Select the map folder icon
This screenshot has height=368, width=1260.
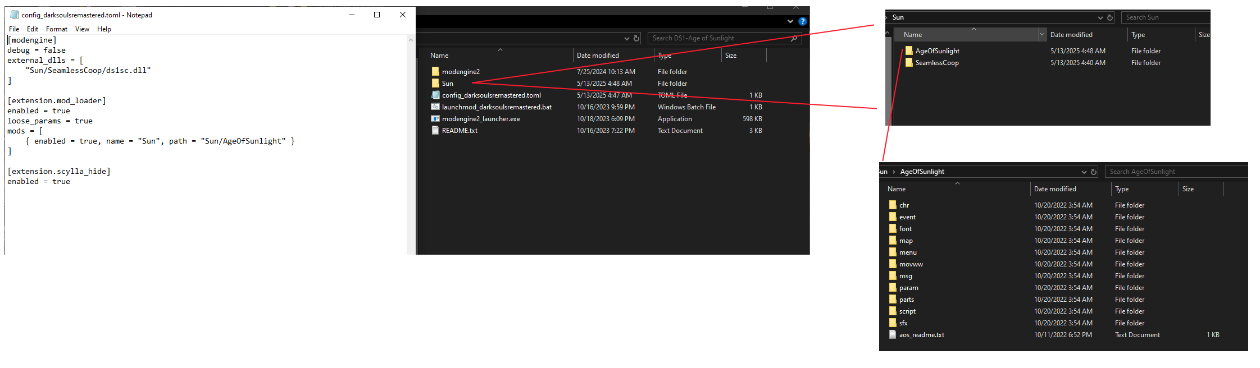tap(893, 240)
